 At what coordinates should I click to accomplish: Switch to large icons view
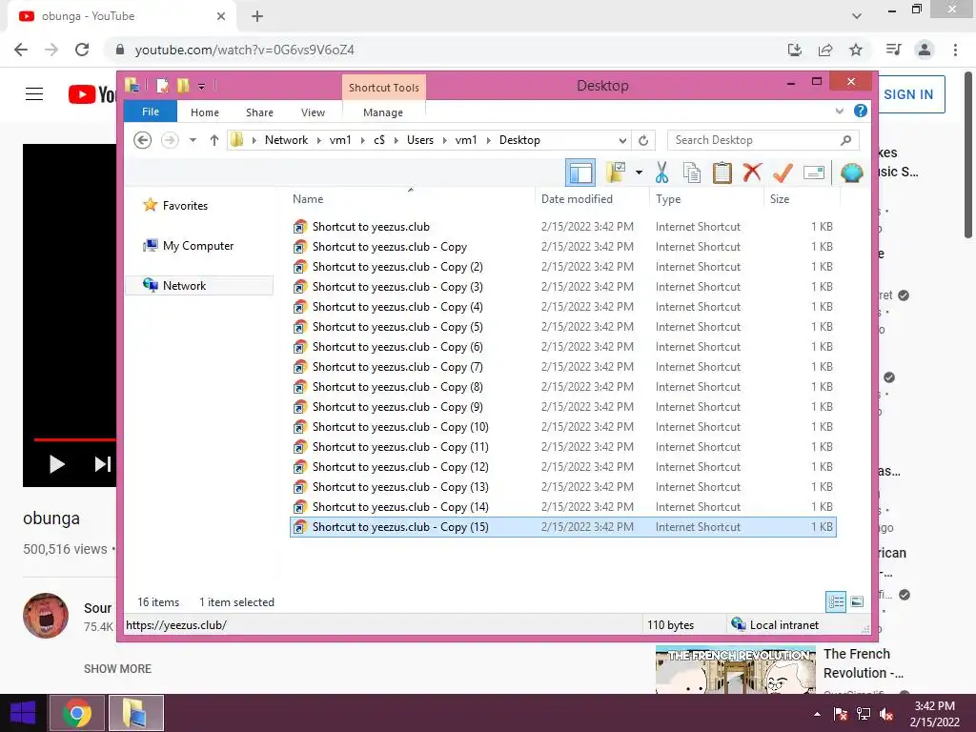[x=857, y=601]
